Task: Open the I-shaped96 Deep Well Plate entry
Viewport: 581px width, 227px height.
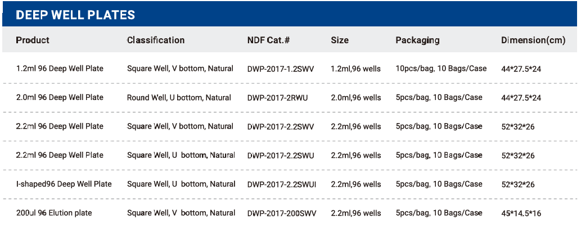Action: (x=64, y=184)
